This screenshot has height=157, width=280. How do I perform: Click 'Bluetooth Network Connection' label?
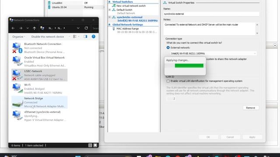[43, 44]
